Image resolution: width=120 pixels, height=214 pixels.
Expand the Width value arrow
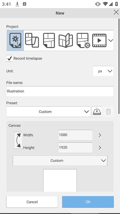[100, 135]
